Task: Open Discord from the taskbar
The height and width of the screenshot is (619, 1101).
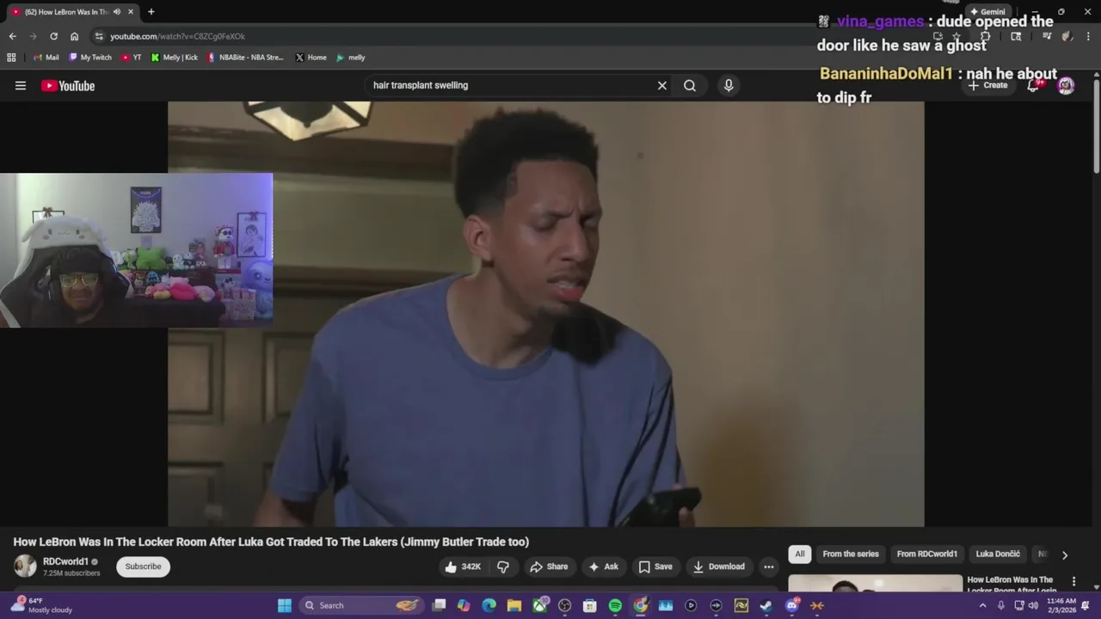Action: tap(792, 605)
